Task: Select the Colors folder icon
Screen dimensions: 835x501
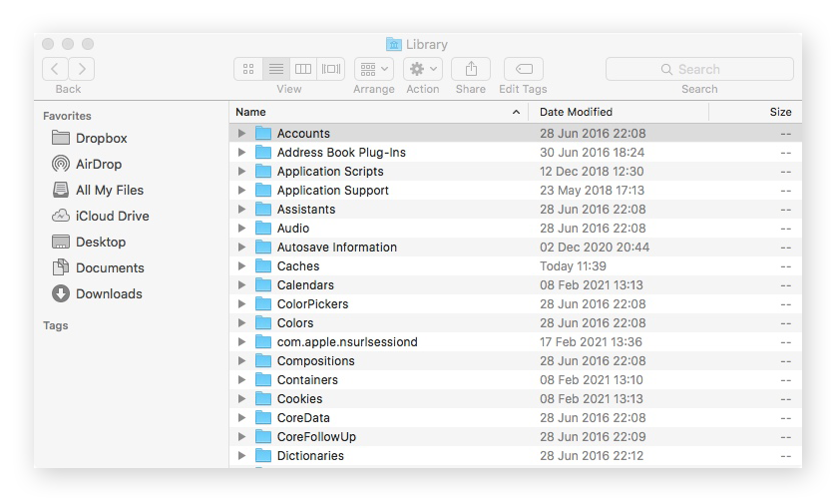Action: click(263, 323)
